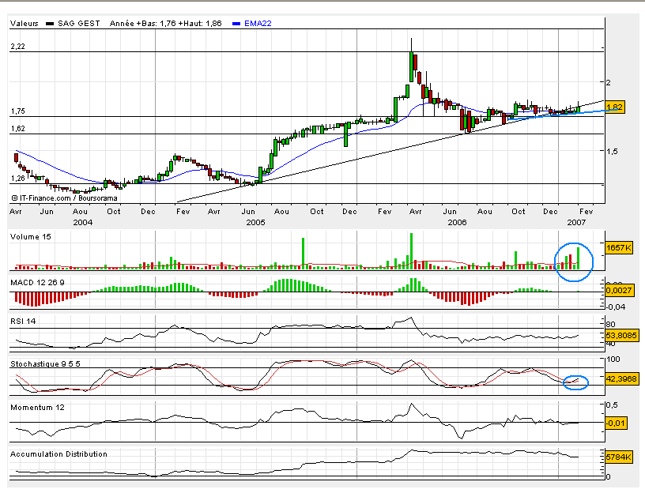The height and width of the screenshot is (493, 645).
Task: Click the RSI value tag 53,8085
Action: [620, 336]
